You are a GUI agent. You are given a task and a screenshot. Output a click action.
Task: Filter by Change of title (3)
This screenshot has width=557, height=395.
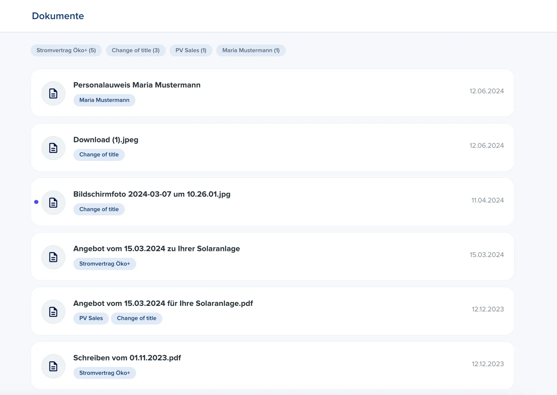point(136,50)
